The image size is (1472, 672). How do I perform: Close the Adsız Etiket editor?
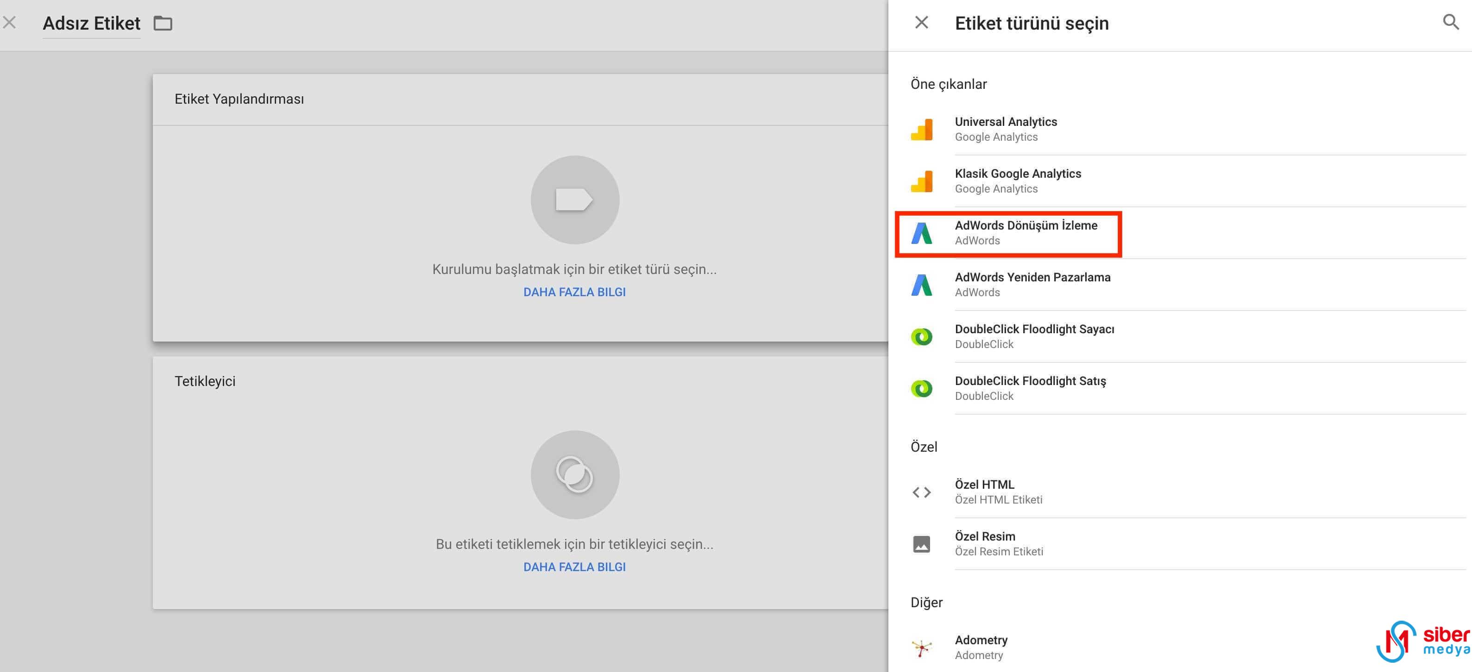[x=9, y=23]
